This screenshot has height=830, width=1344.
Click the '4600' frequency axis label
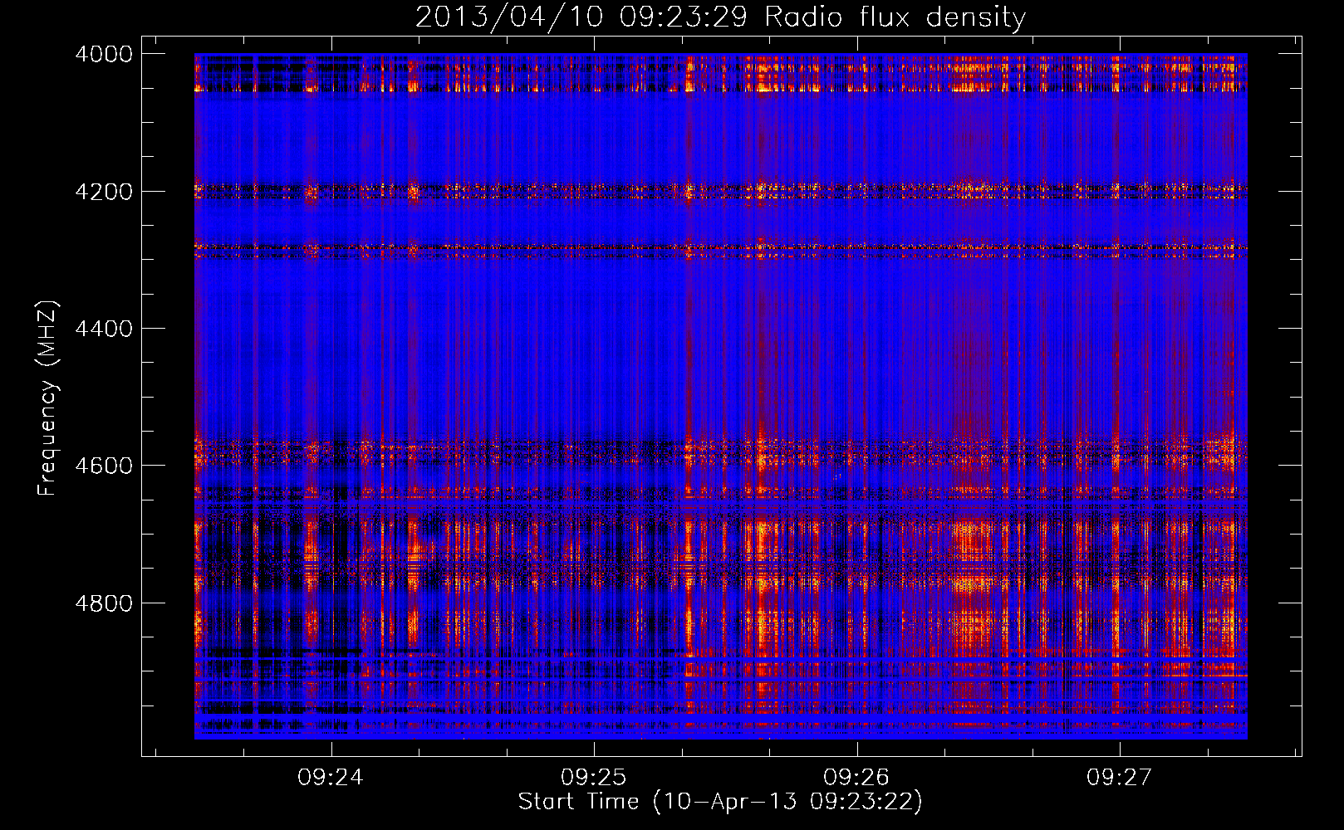tap(104, 466)
